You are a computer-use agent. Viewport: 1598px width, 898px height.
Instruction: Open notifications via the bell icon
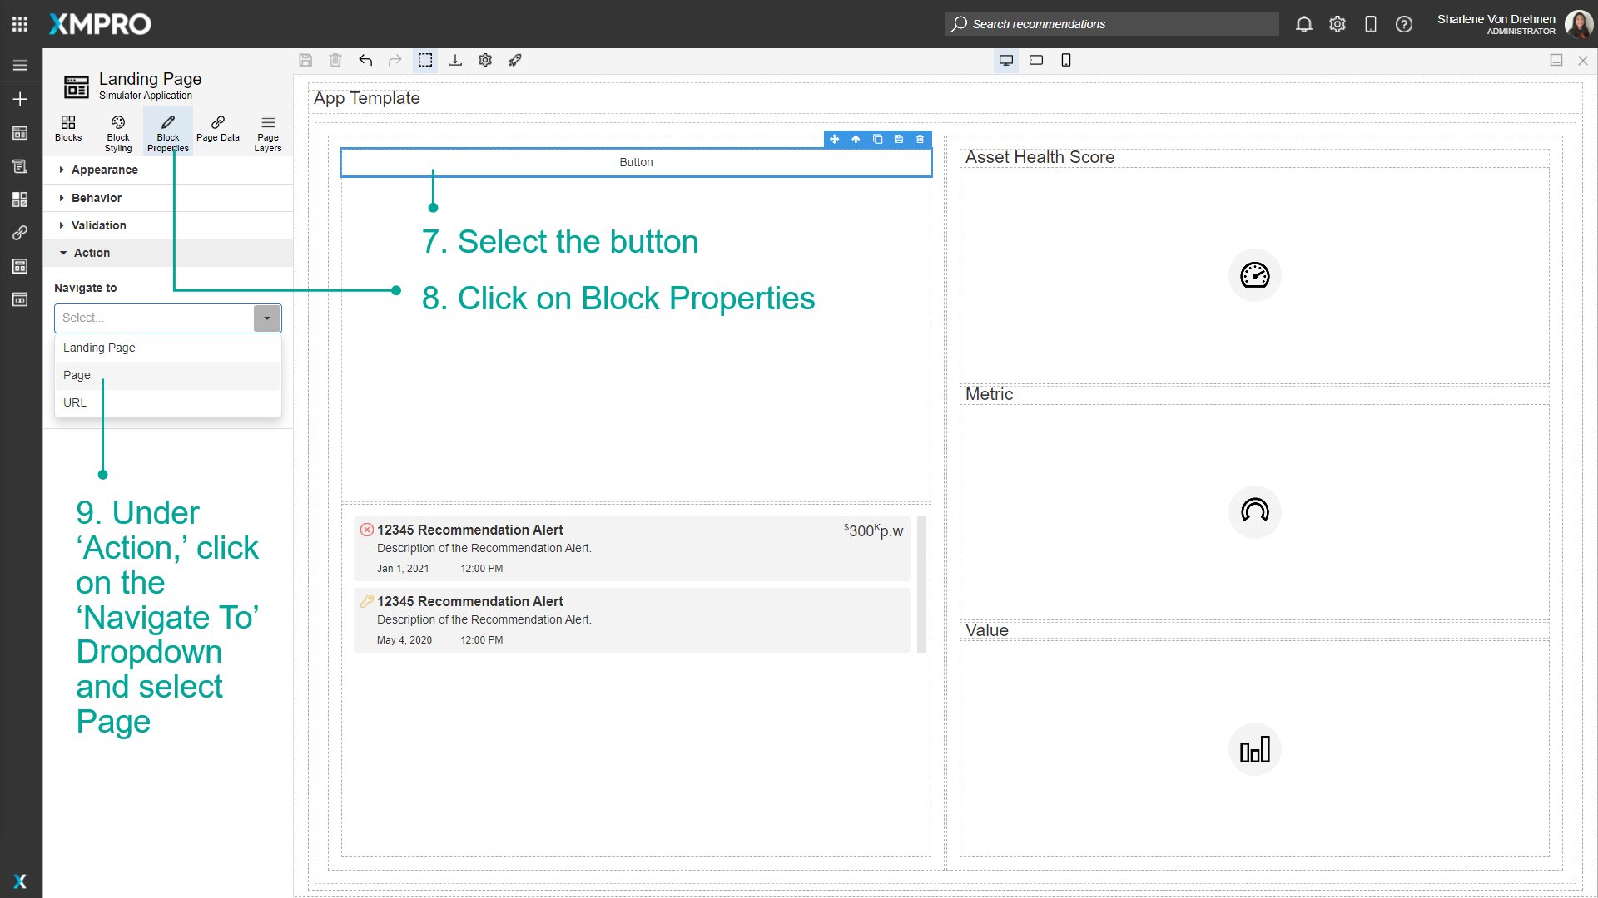(x=1303, y=24)
